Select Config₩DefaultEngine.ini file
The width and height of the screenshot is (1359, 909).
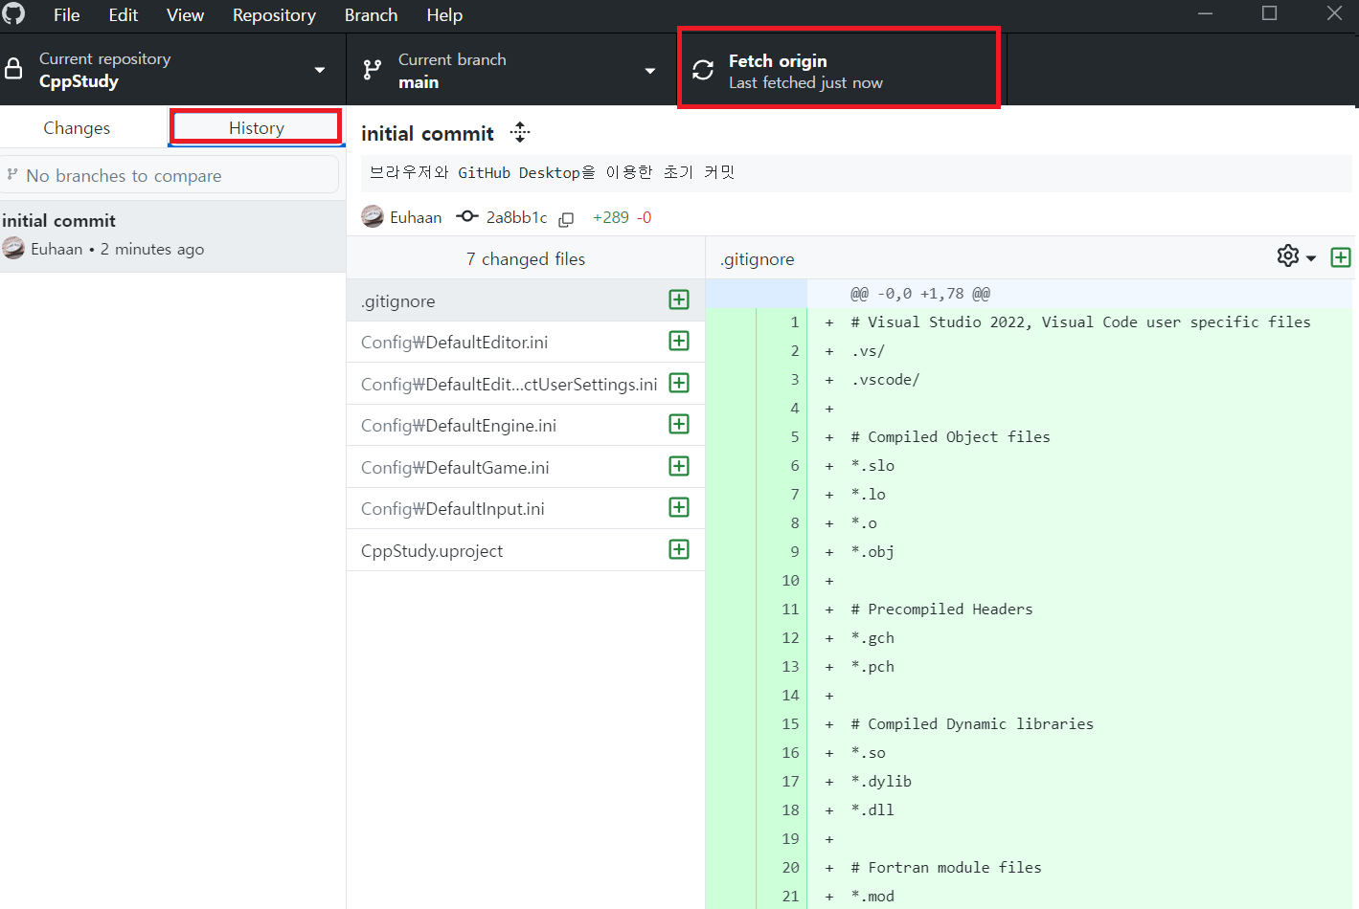(x=526, y=425)
